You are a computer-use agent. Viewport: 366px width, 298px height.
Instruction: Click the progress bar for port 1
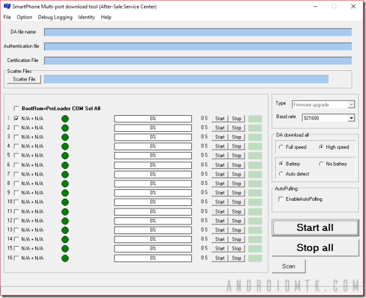(x=153, y=118)
